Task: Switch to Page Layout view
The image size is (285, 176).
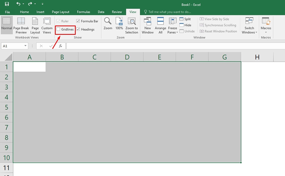Action: [35, 25]
